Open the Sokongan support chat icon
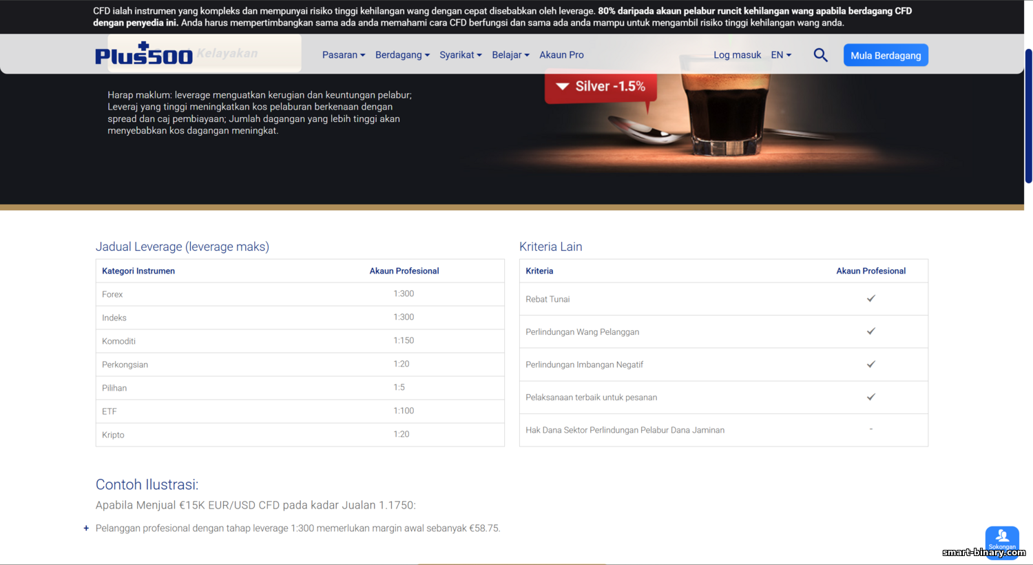 tap(1001, 540)
